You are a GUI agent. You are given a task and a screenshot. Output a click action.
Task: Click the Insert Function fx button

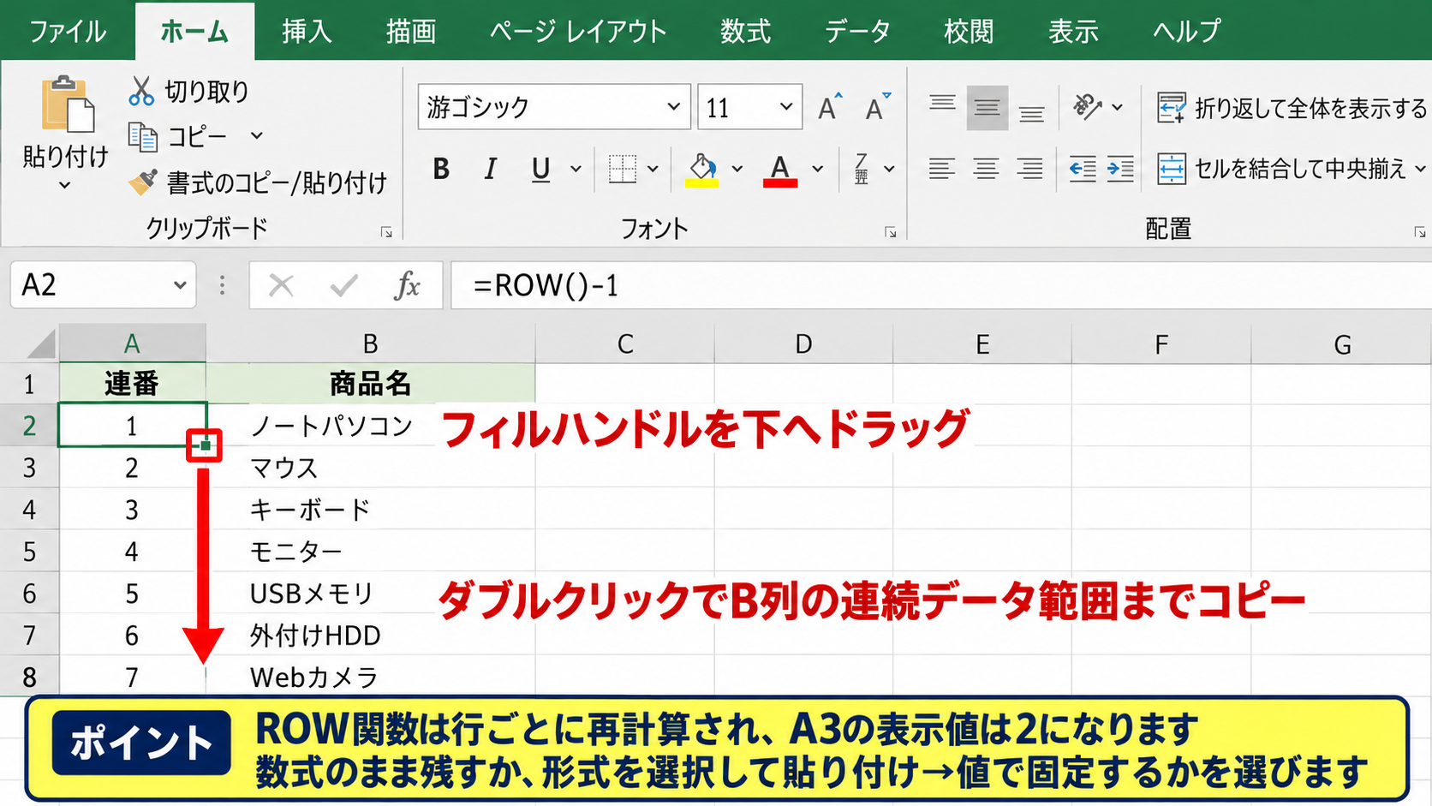(x=408, y=285)
